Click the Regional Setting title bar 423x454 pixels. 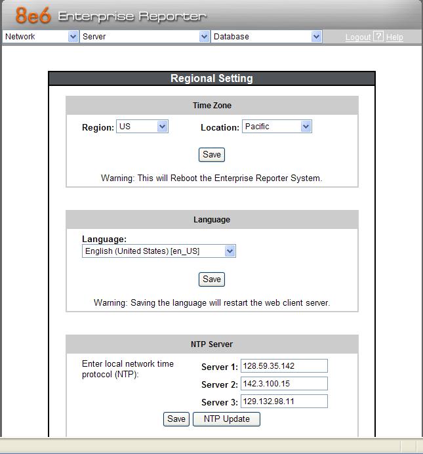pyautogui.click(x=211, y=79)
